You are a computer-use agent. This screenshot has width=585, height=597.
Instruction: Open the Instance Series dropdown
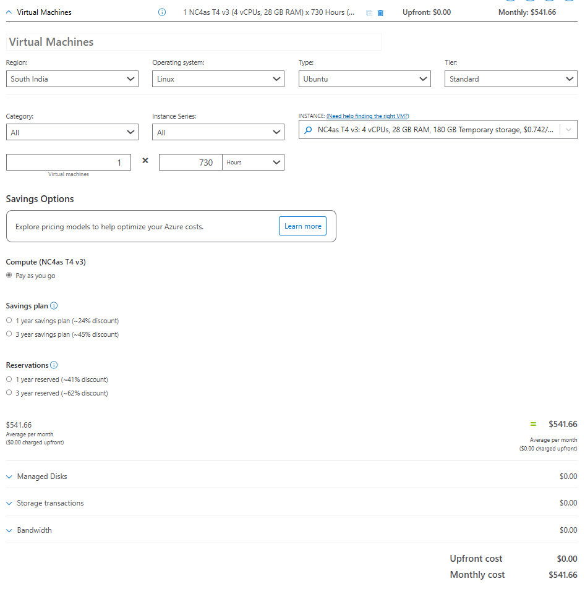[x=218, y=132]
